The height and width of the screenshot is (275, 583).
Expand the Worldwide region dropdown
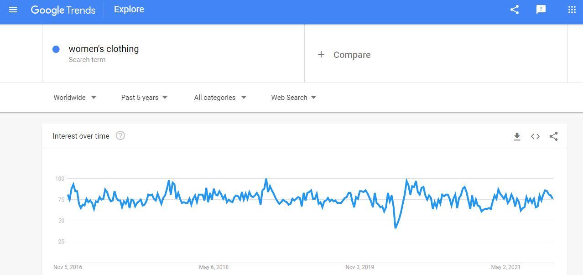75,98
